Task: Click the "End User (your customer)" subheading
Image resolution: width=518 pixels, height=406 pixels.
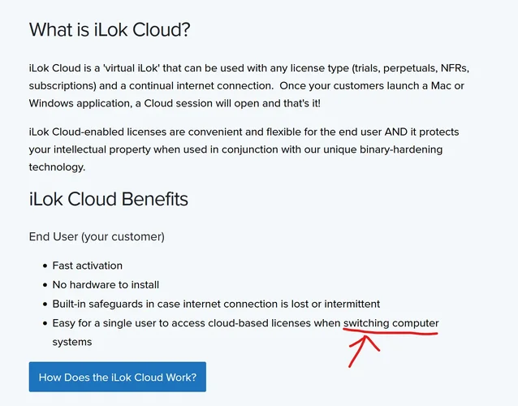Action: click(97, 236)
